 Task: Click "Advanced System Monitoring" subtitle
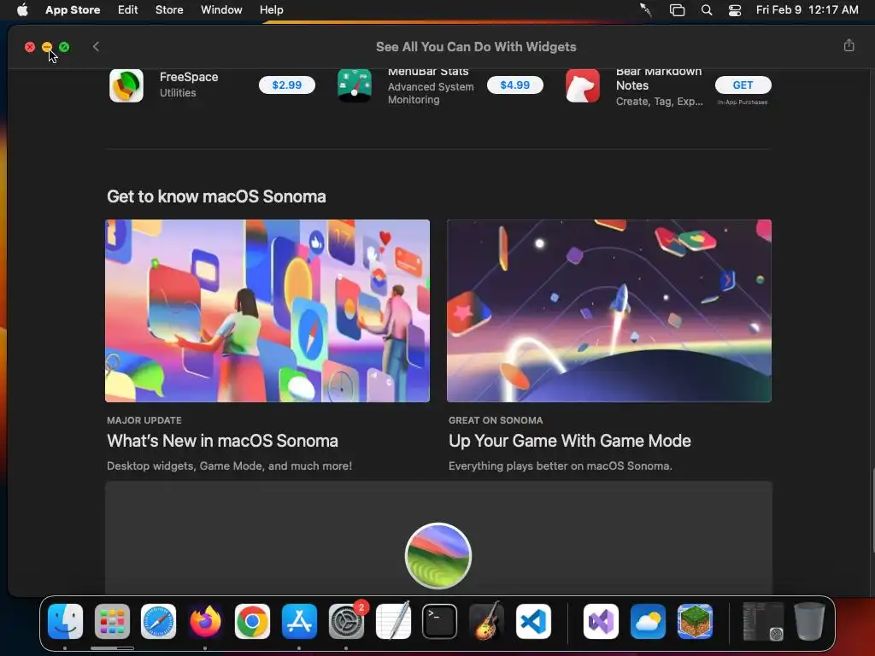coord(431,93)
